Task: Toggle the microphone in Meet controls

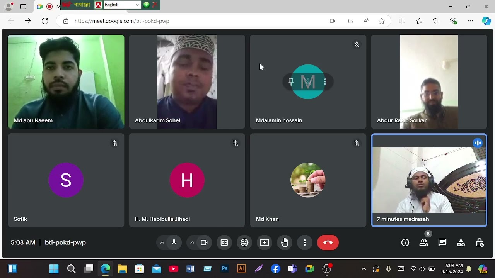Action: tap(174, 242)
